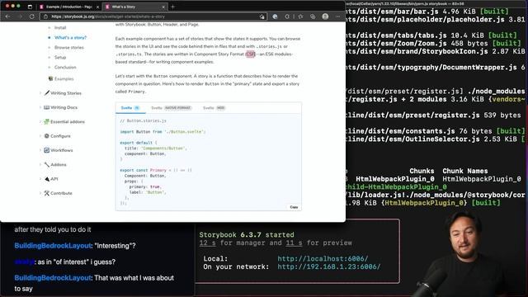This screenshot has height=297, width=528.
Task: Open the browser three-dot settings menu
Action: tap(337, 16)
